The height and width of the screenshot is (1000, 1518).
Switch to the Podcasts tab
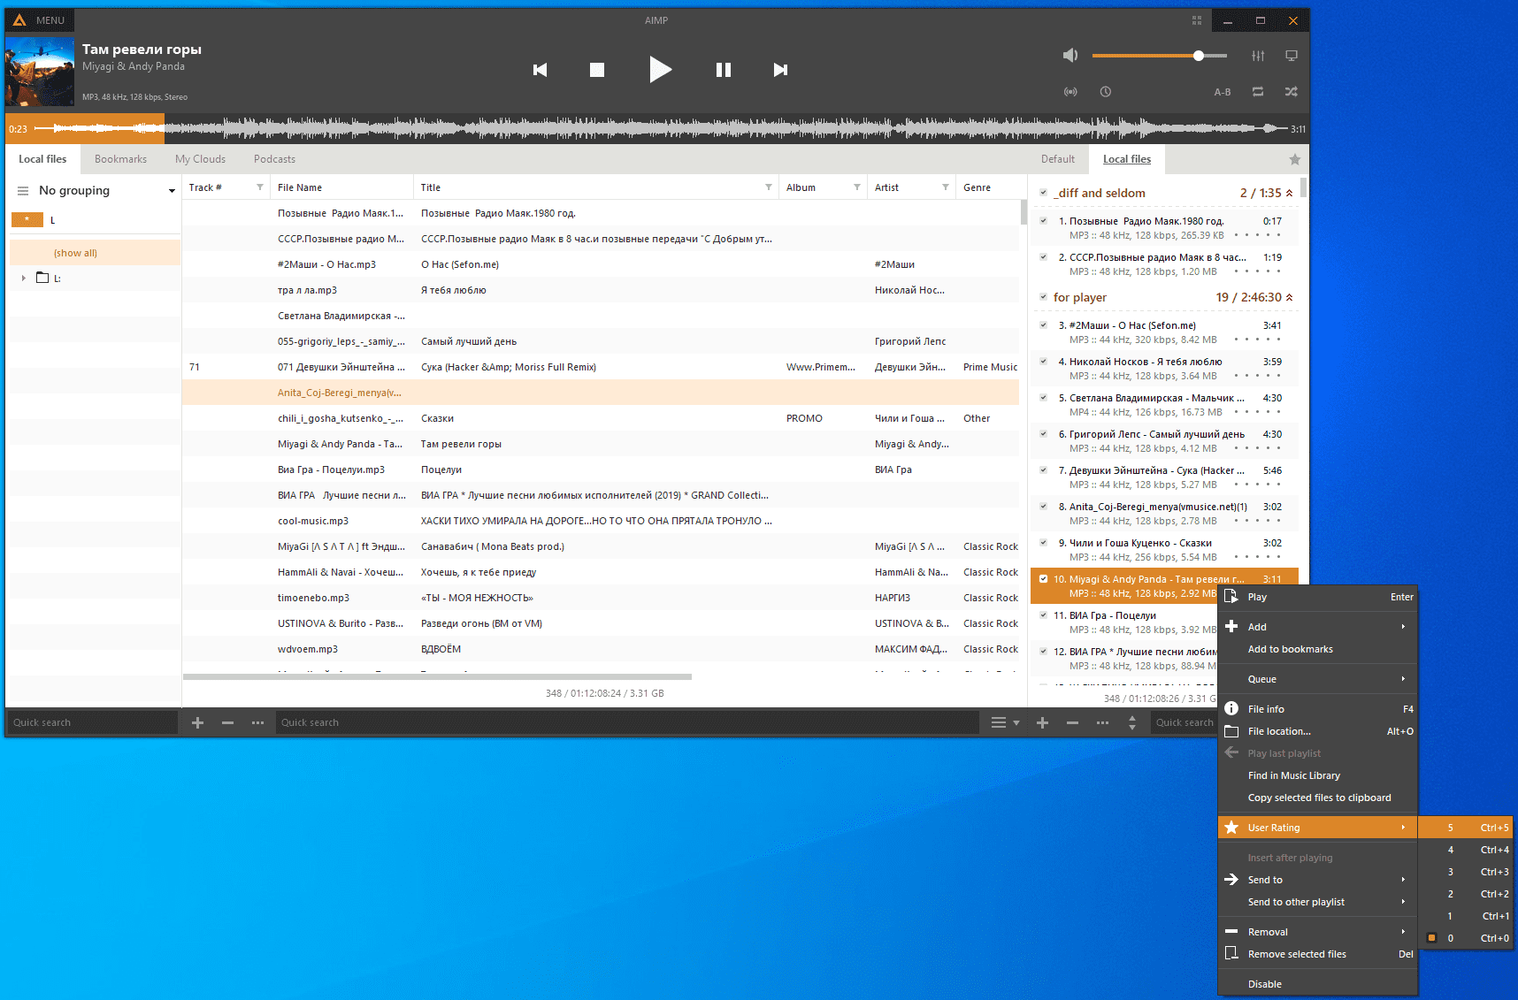pos(274,159)
